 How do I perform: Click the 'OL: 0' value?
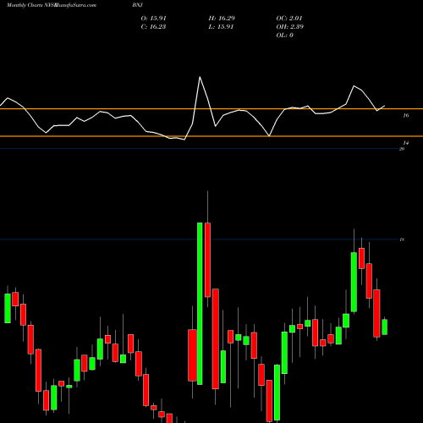click(x=285, y=36)
